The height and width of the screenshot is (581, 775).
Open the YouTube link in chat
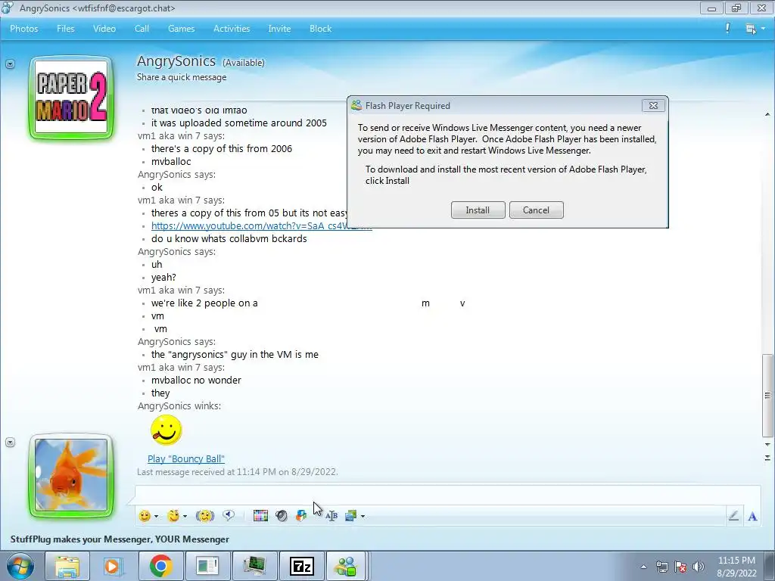point(249,225)
